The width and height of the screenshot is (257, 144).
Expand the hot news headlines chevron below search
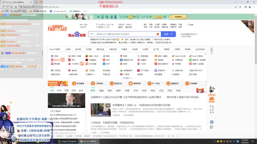point(174,39)
